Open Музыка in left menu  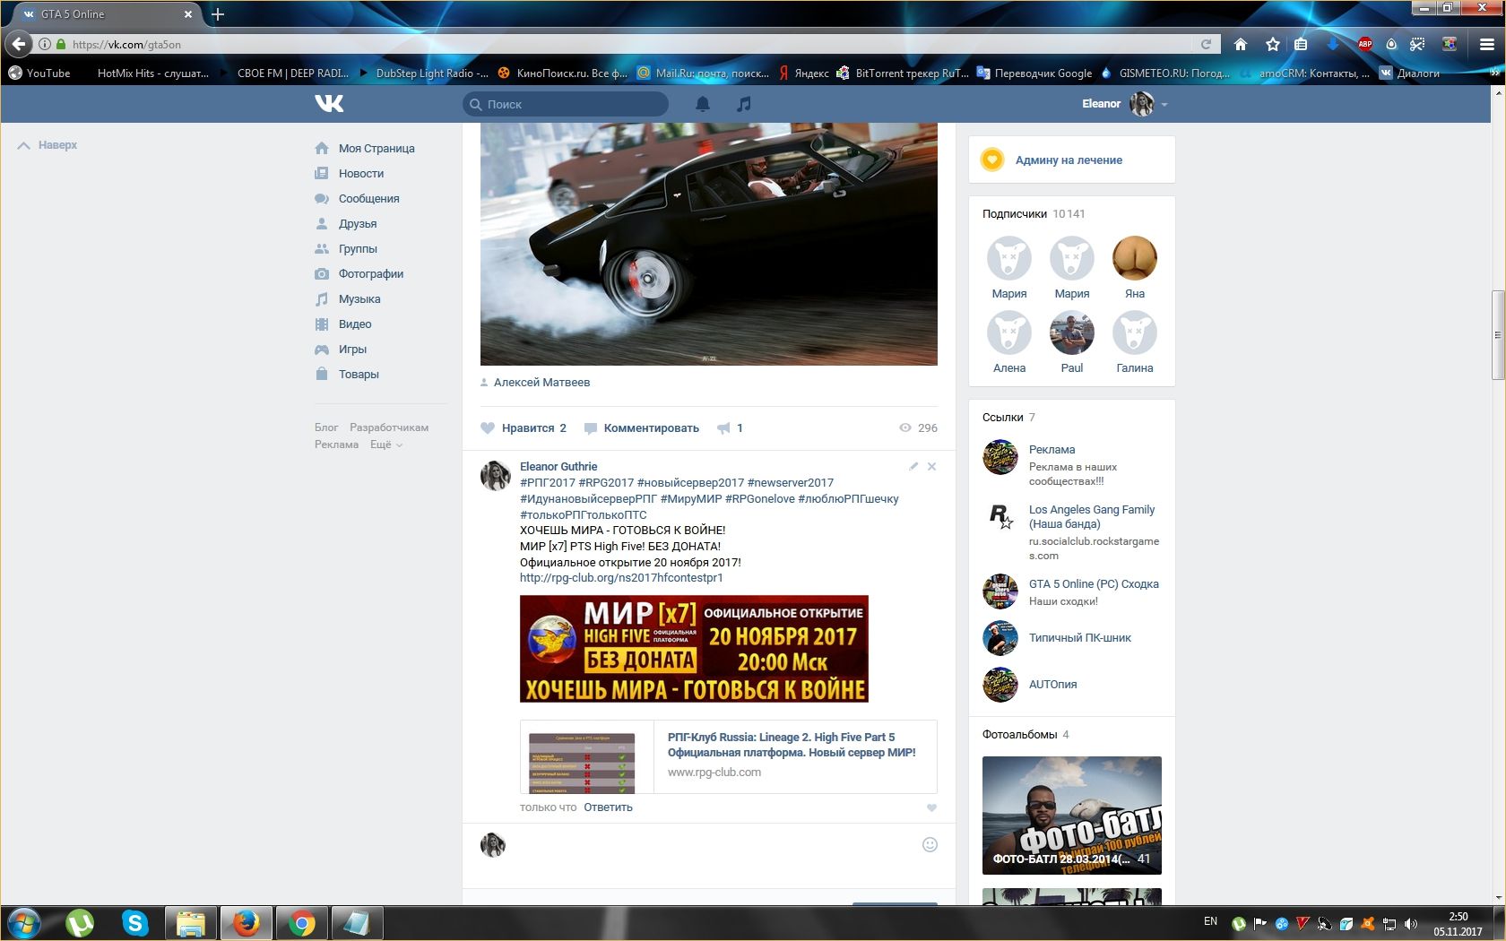tap(359, 299)
